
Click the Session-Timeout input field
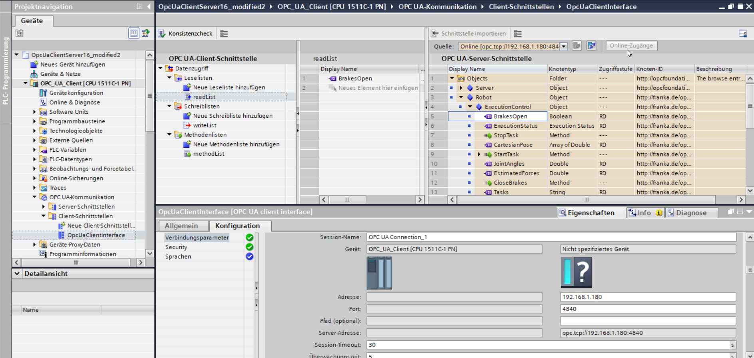tap(547, 345)
